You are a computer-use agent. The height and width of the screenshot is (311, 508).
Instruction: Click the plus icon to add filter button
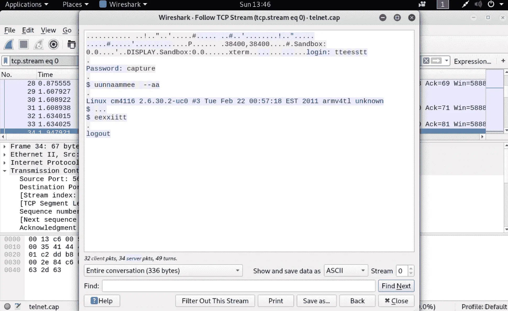(503, 61)
